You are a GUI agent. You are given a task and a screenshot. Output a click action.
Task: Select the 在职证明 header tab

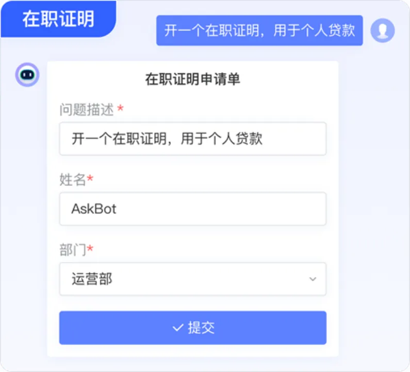[58, 19]
